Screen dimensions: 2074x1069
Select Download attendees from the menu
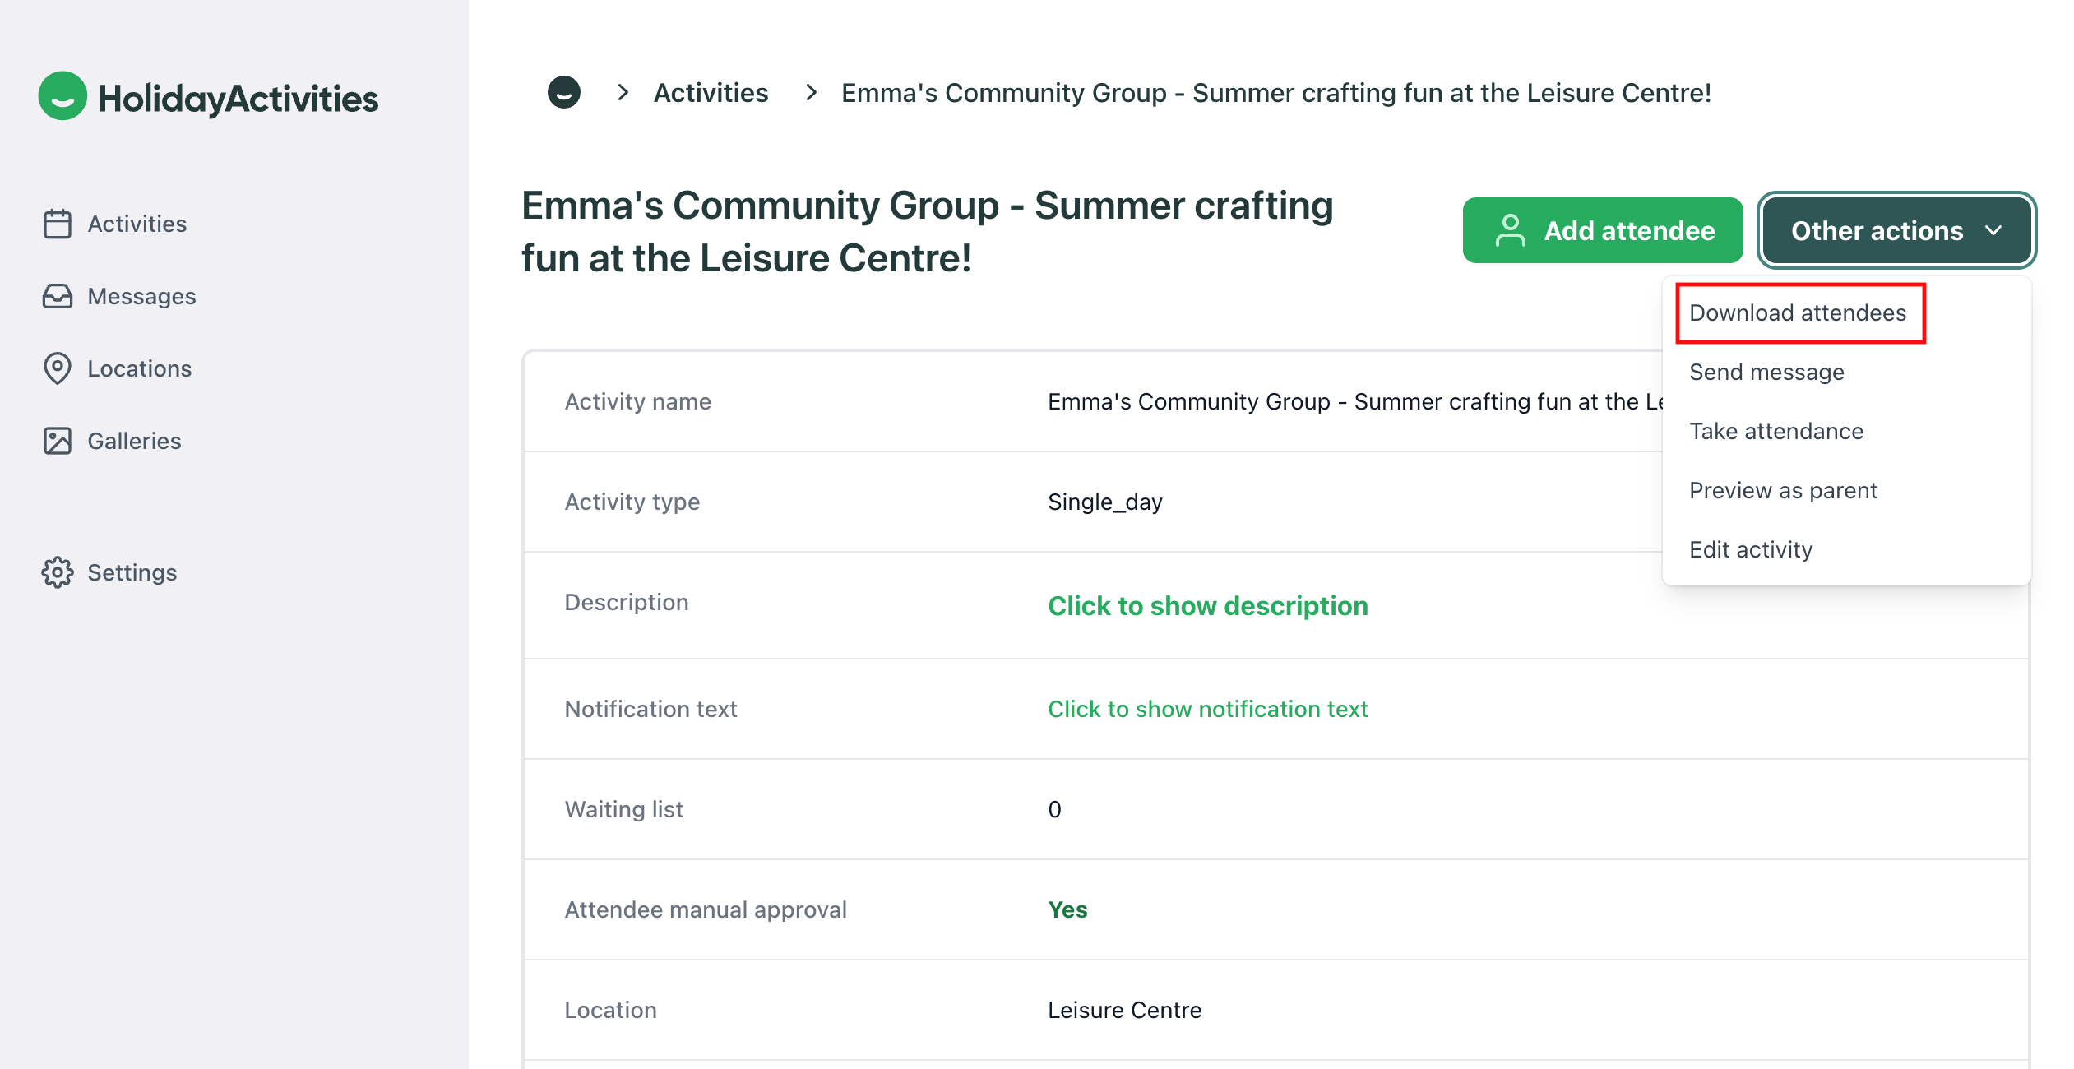click(1797, 313)
